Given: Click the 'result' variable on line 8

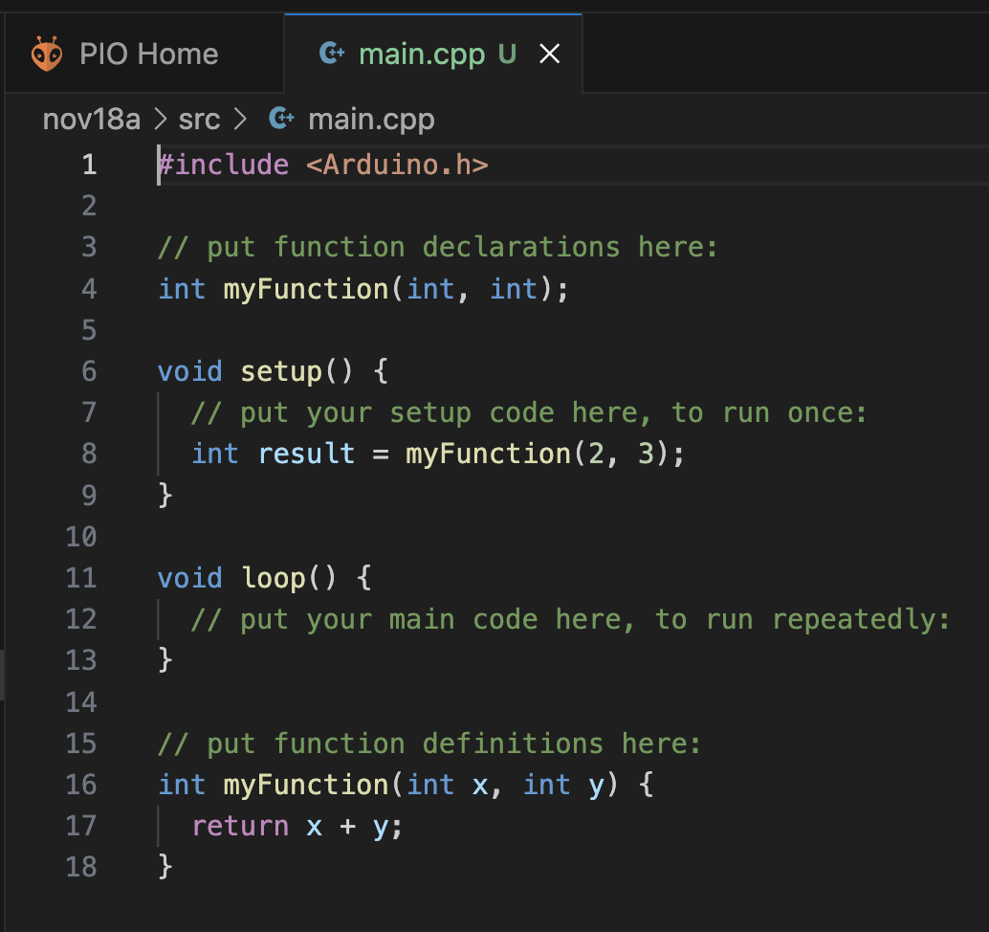Looking at the screenshot, I should tap(306, 454).
